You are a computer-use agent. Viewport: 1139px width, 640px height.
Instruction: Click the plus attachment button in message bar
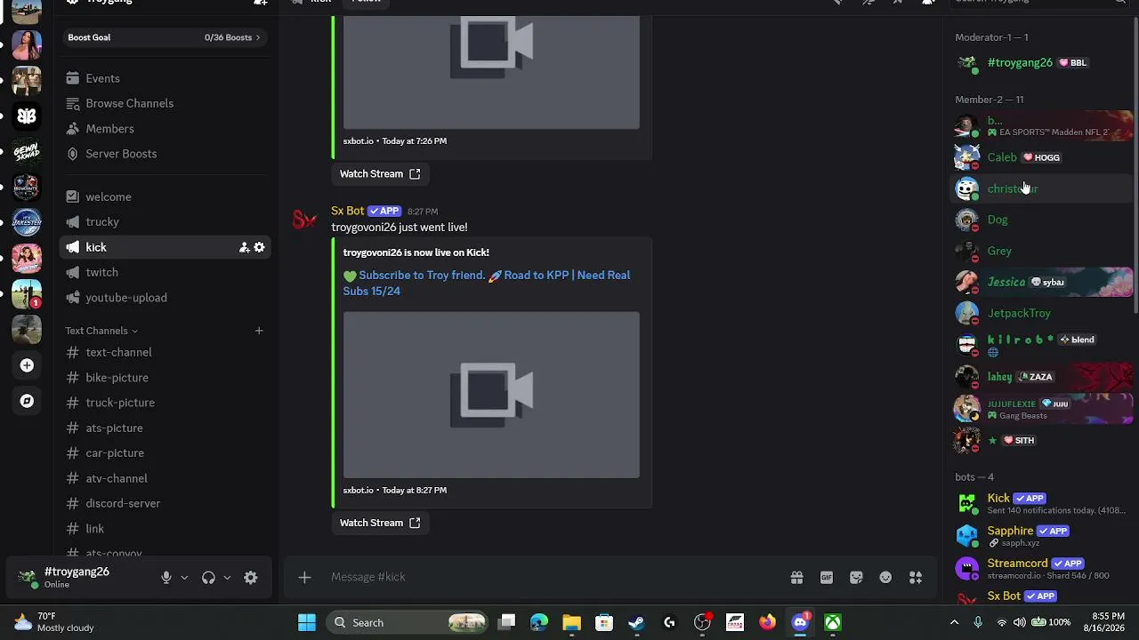pos(304,578)
